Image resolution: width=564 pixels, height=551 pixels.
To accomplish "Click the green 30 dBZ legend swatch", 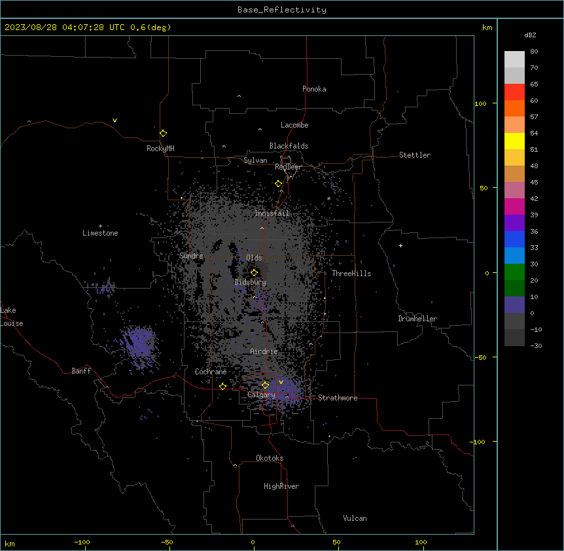I will tap(514, 272).
